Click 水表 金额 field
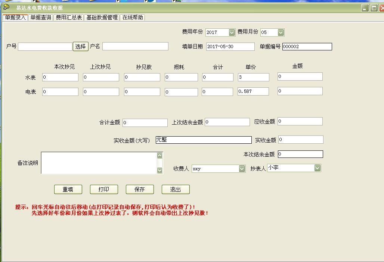The image size is (384, 262). 300,77
